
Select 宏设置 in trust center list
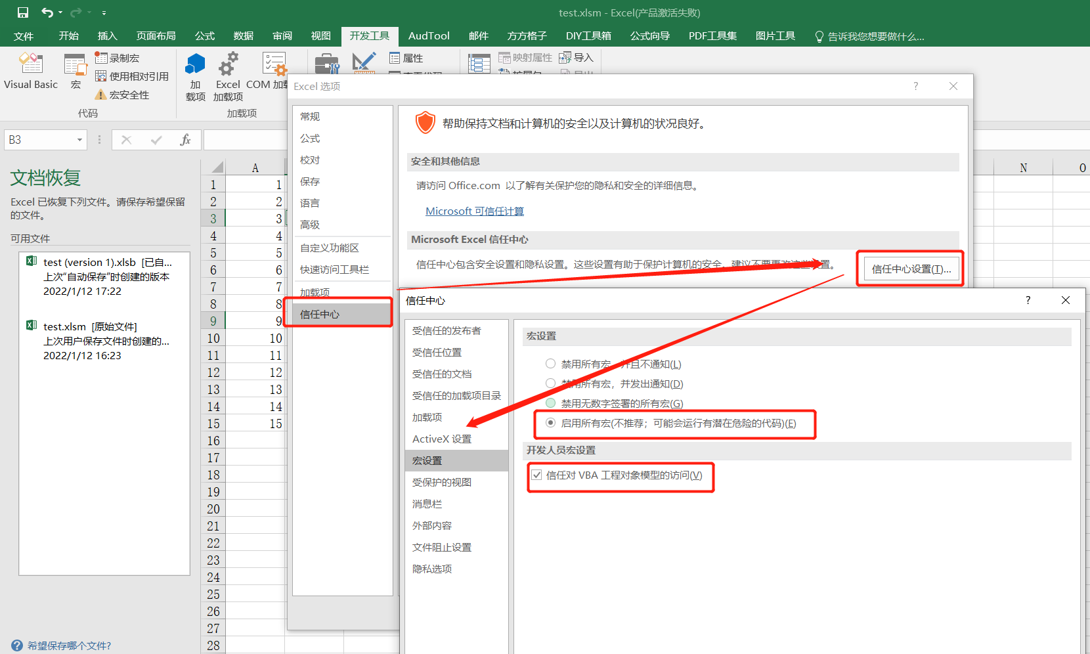click(456, 460)
